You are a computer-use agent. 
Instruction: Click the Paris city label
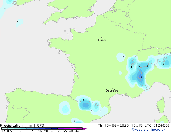(102, 40)
